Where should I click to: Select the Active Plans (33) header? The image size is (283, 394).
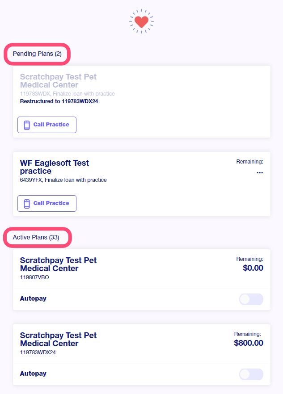(36, 237)
